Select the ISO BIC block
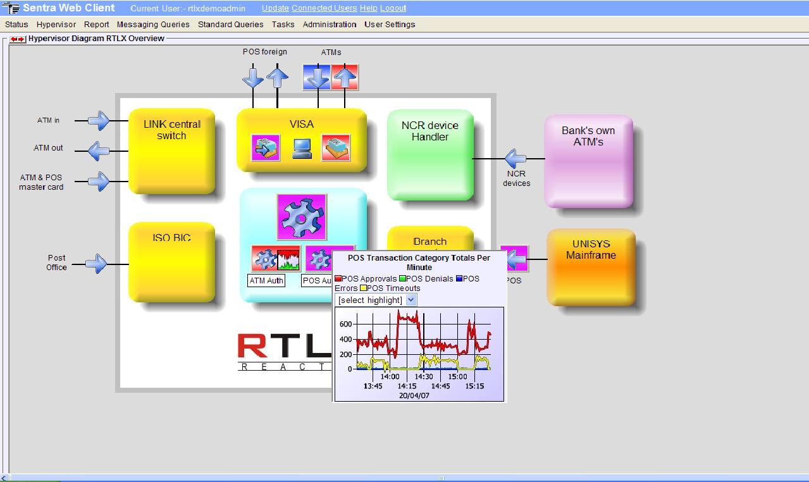809x482 pixels. pos(171,262)
